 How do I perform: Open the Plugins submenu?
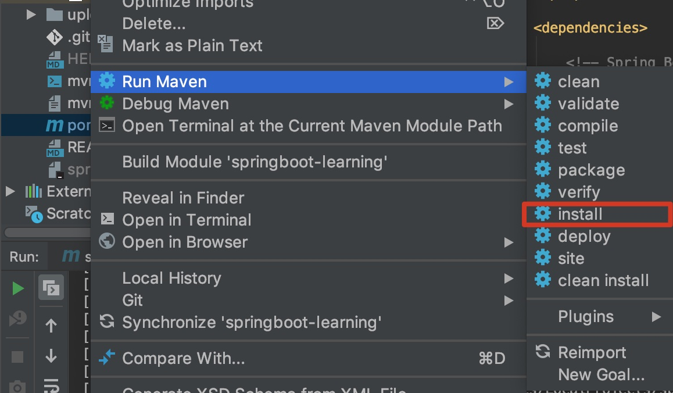tap(585, 316)
